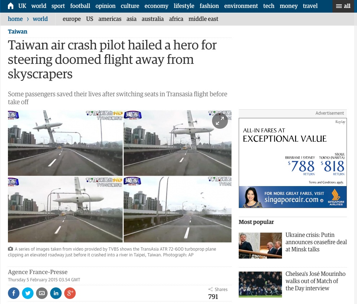Expand the crash photo to fullscreen
This screenshot has width=357, height=304.
[220, 121]
